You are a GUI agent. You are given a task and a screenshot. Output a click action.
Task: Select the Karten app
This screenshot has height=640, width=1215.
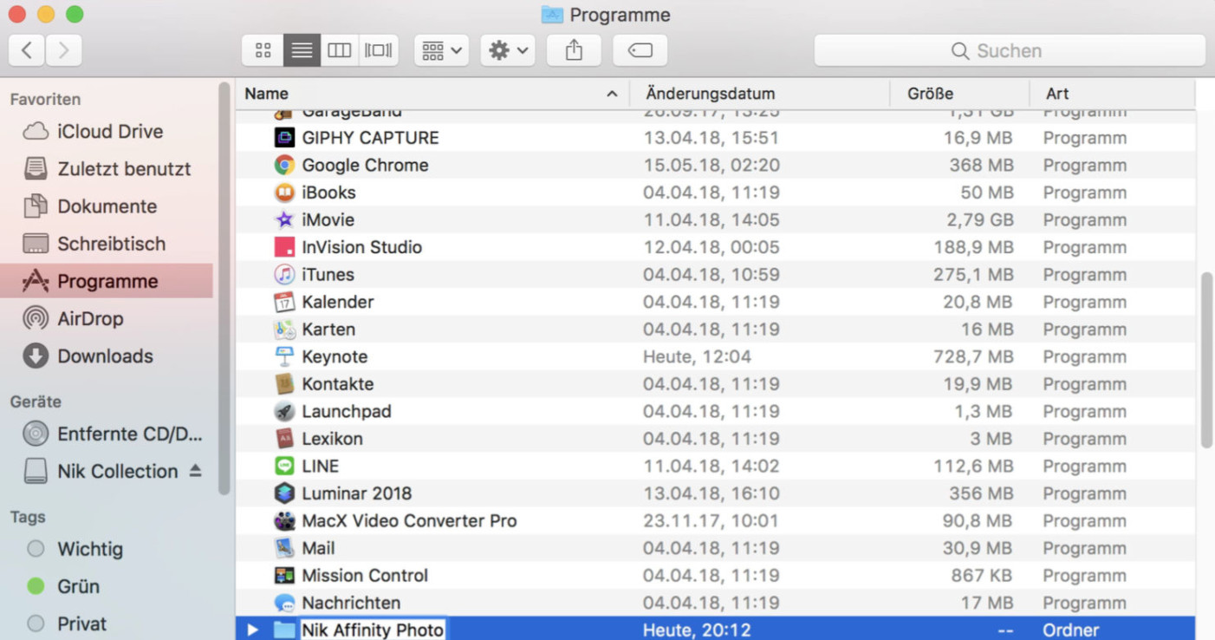(x=715, y=330)
